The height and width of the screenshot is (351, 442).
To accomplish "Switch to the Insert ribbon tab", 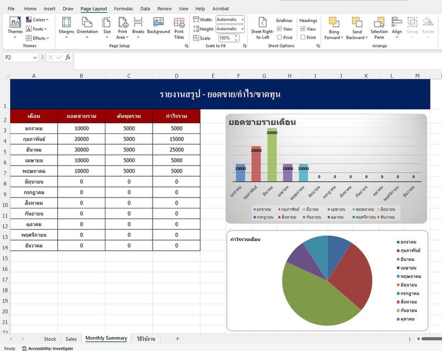I will pos(49,9).
